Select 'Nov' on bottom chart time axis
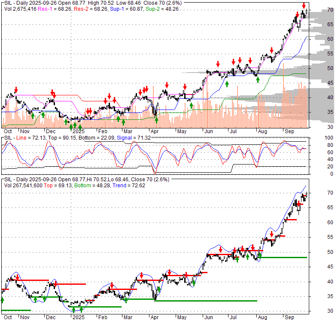This screenshot has width=335, height=320. tap(25, 317)
